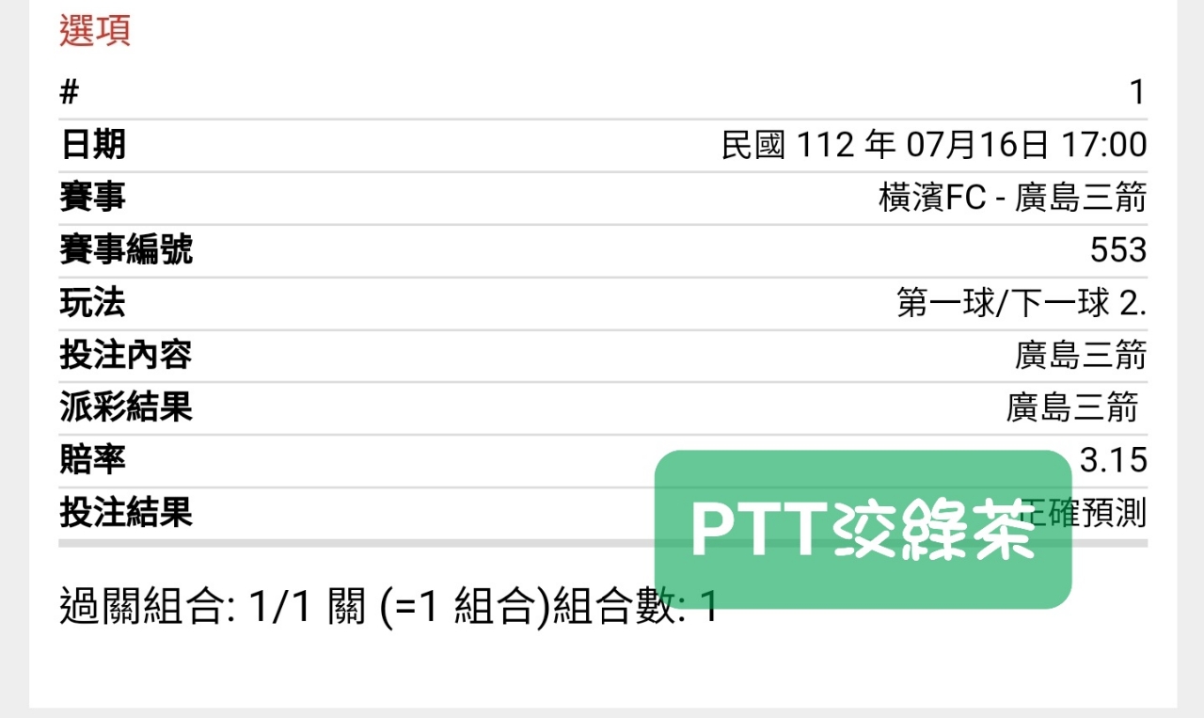Viewport: 1204px width, 718px height.
Task: Click the 日期 row label
Action: 92,145
